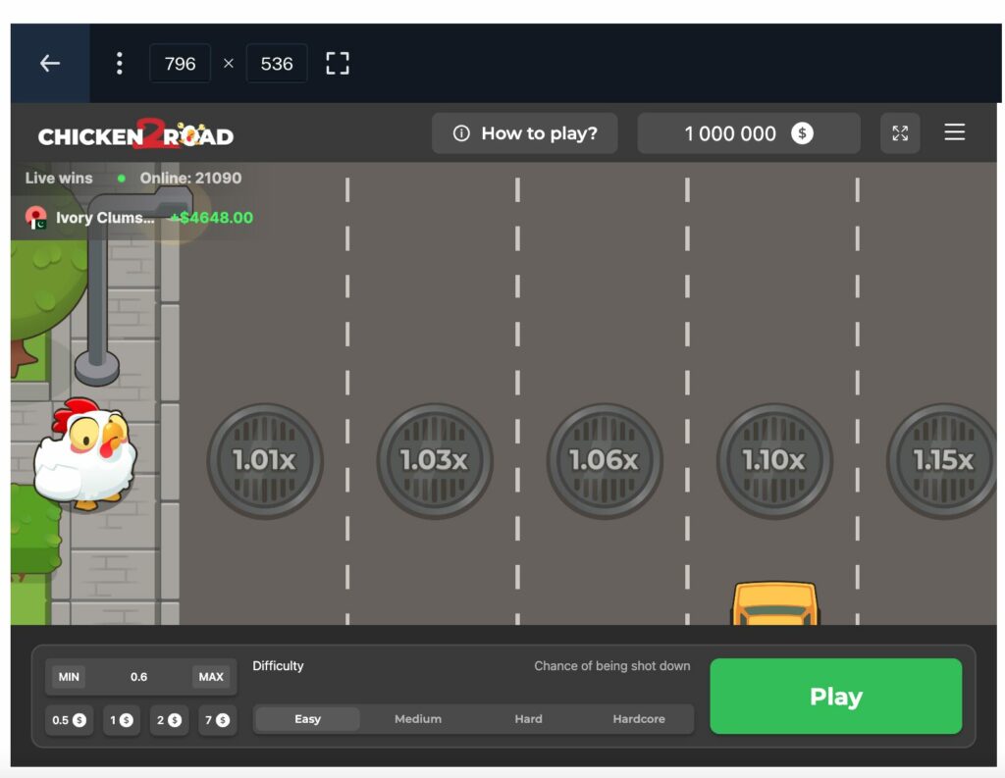Select Easy difficulty
Screen dimensions: 1005x778
[307, 719]
